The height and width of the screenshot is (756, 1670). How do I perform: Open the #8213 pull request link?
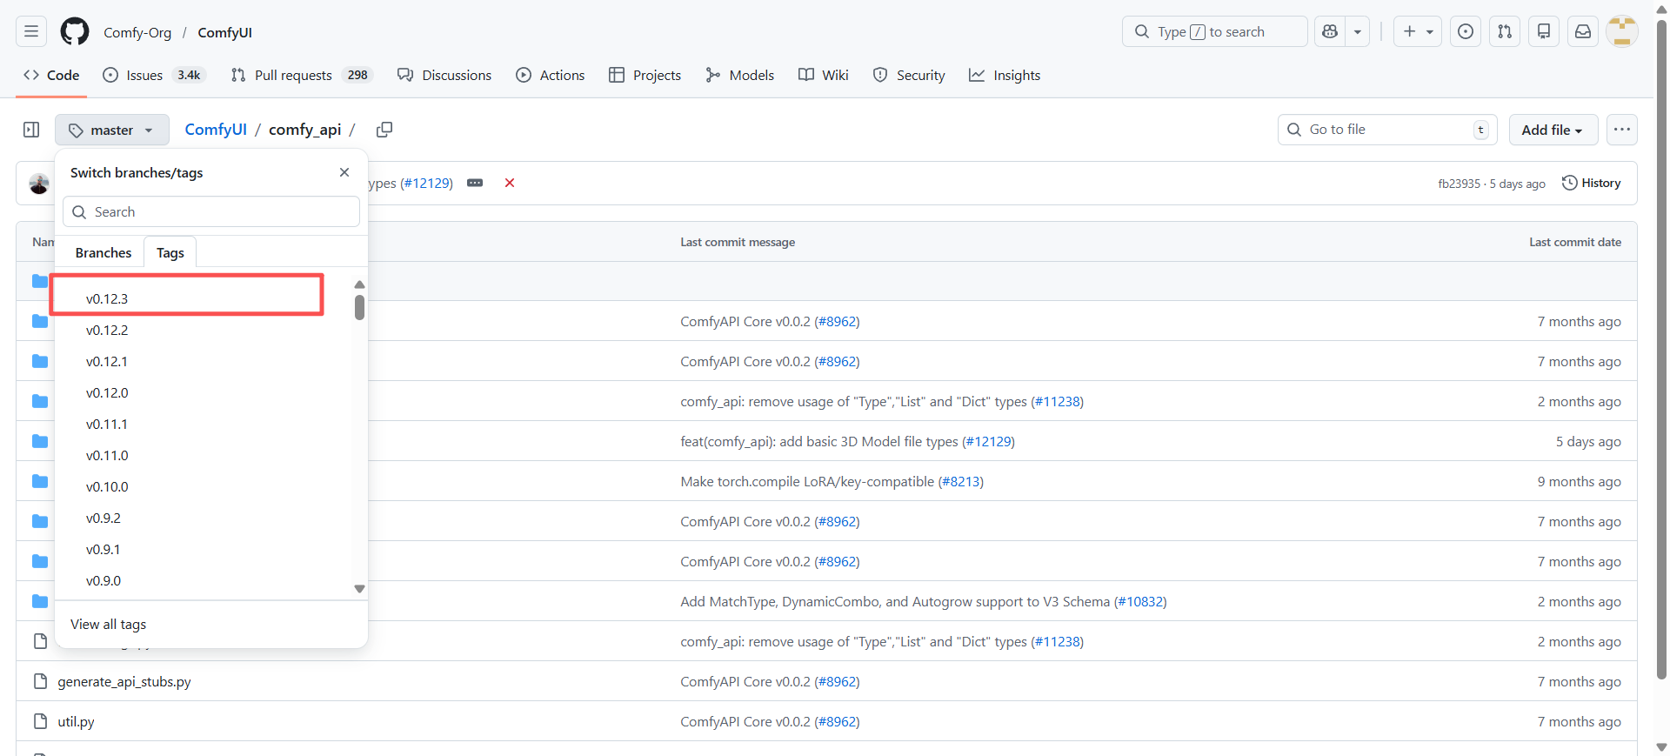pos(960,481)
